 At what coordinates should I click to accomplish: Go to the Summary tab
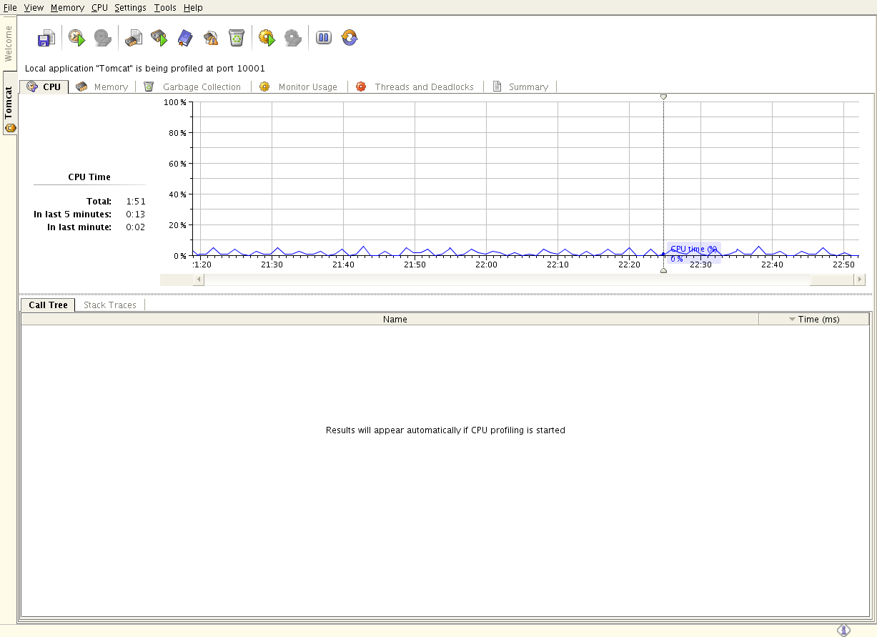click(520, 87)
